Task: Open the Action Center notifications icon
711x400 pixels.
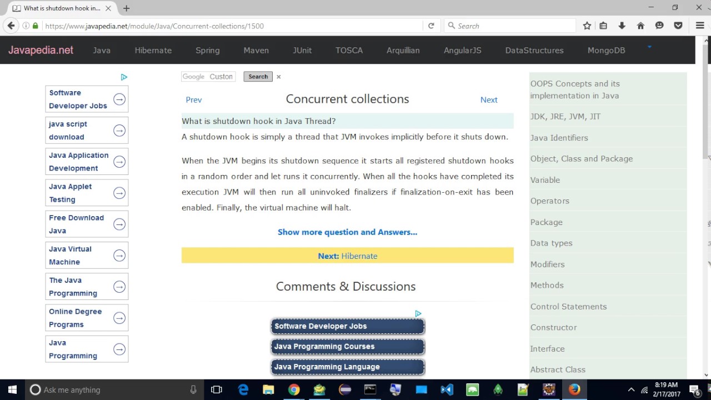Action: (x=694, y=389)
